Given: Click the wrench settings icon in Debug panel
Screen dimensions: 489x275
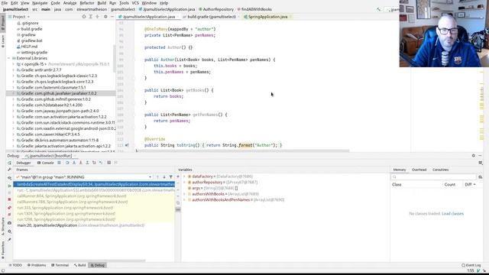Looking at the screenshot, I should point(9,170).
